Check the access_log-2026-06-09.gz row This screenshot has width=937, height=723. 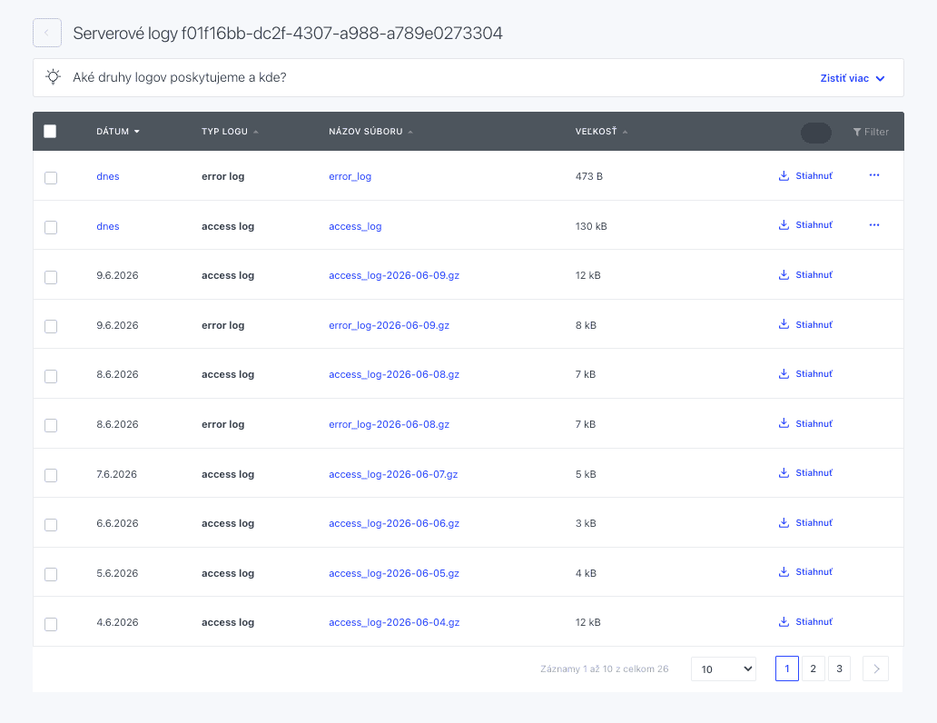[x=51, y=277]
